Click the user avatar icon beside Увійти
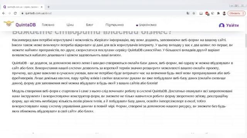This screenshot has height=138, width=247. (222, 25)
